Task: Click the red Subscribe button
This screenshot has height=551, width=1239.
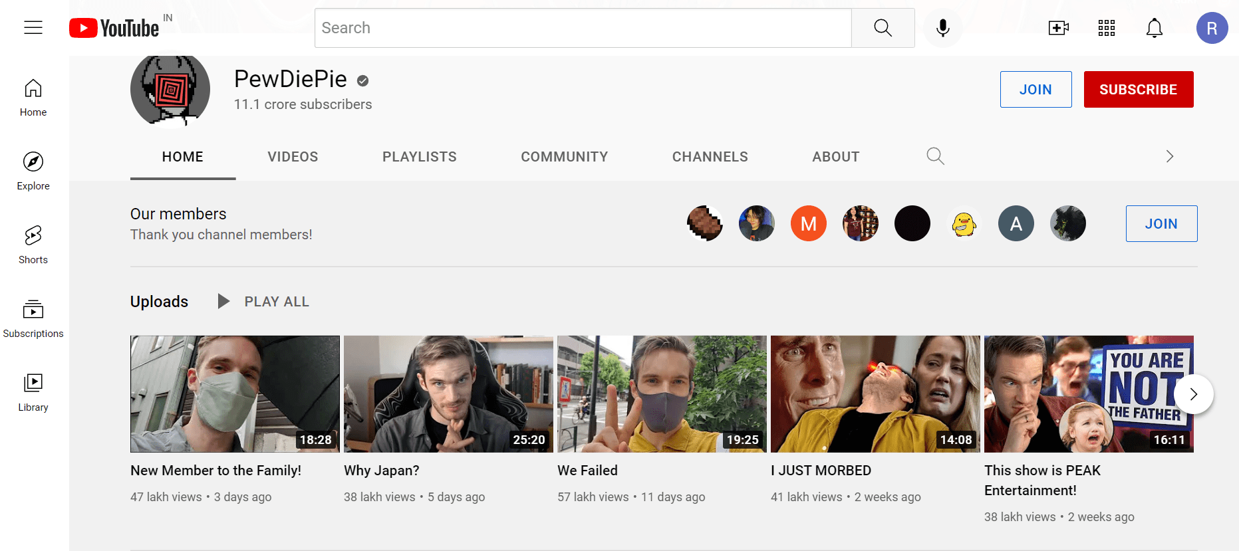Action: 1139,89
